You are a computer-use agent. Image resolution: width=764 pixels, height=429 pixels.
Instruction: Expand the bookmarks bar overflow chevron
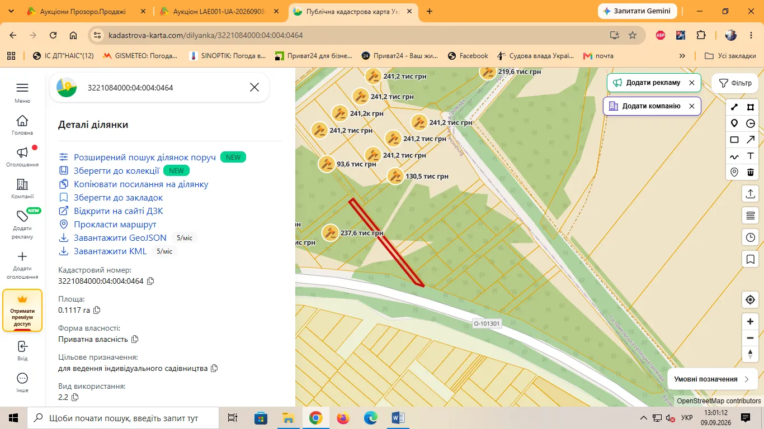pos(682,56)
